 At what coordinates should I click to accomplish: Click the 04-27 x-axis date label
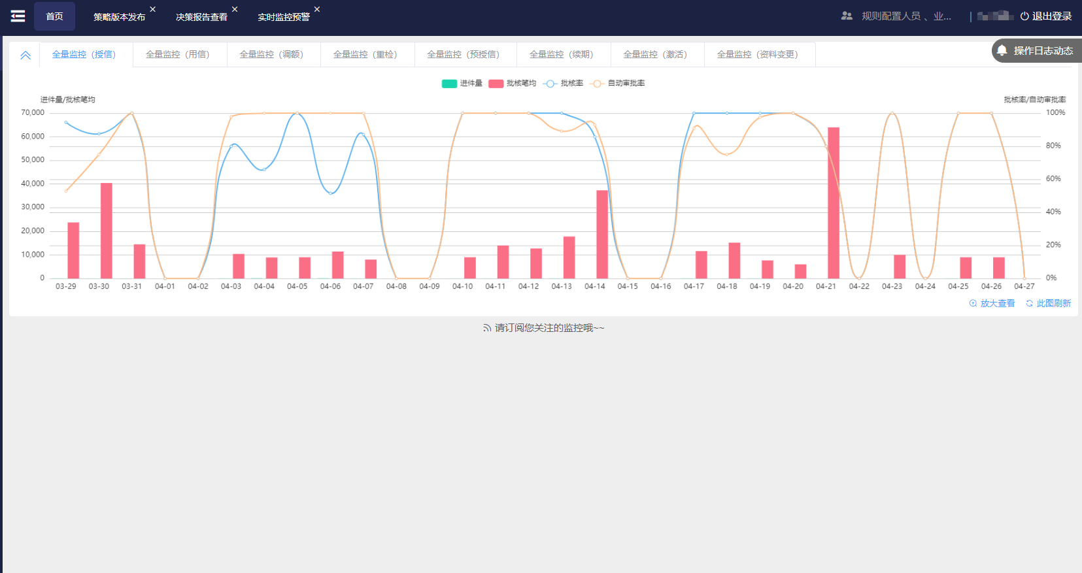pyautogui.click(x=1024, y=286)
